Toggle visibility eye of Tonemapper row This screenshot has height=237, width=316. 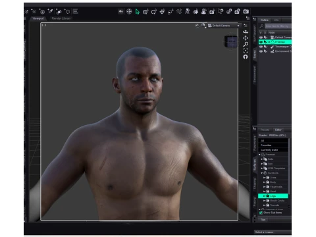261,47
